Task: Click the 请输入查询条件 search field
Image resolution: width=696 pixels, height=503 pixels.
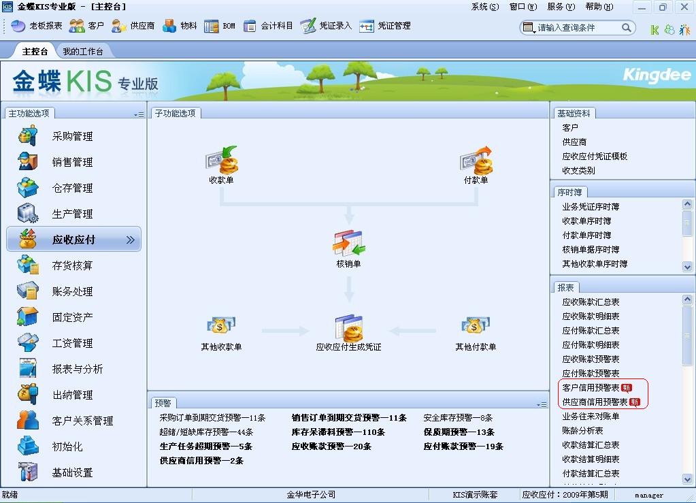Action: [577, 28]
